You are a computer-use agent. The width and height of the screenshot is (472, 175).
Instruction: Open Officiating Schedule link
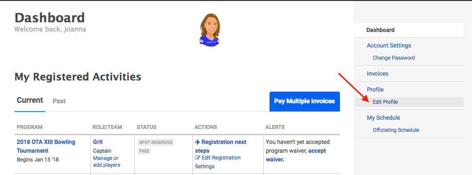(x=396, y=130)
